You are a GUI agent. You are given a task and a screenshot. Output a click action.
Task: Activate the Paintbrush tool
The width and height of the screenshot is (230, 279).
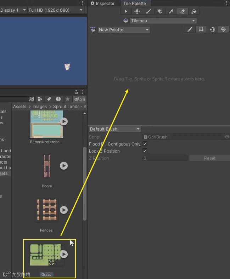point(148,11)
